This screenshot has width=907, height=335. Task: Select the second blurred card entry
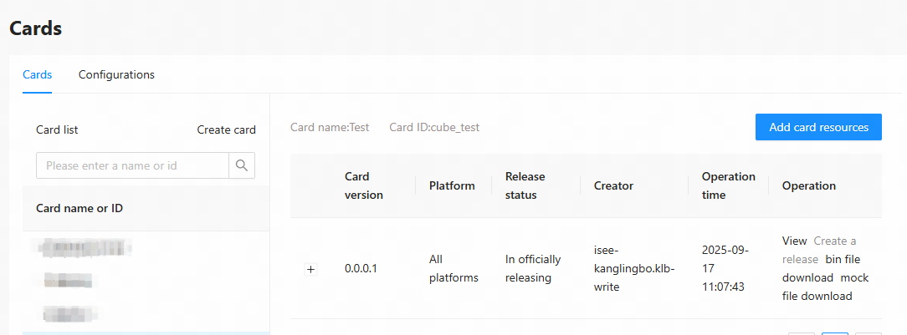click(x=69, y=280)
